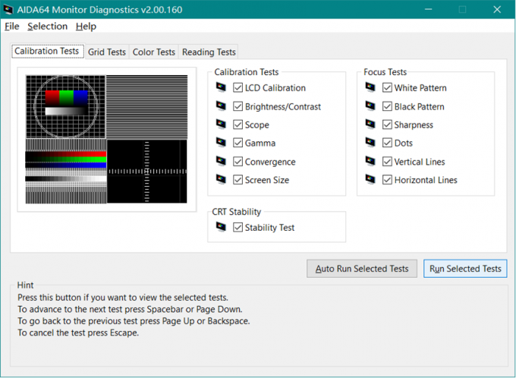516x378 pixels.
Task: Click the calibration test pattern preview thumbnail
Action: coord(106,139)
